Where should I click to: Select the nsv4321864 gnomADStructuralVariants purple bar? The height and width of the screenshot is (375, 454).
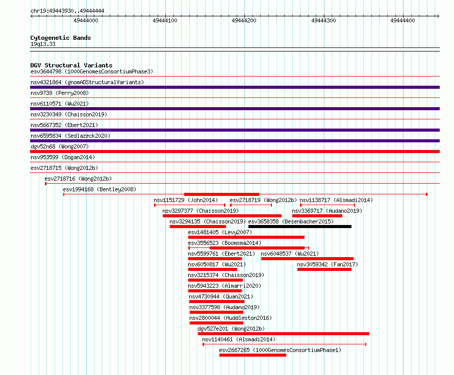point(235,87)
